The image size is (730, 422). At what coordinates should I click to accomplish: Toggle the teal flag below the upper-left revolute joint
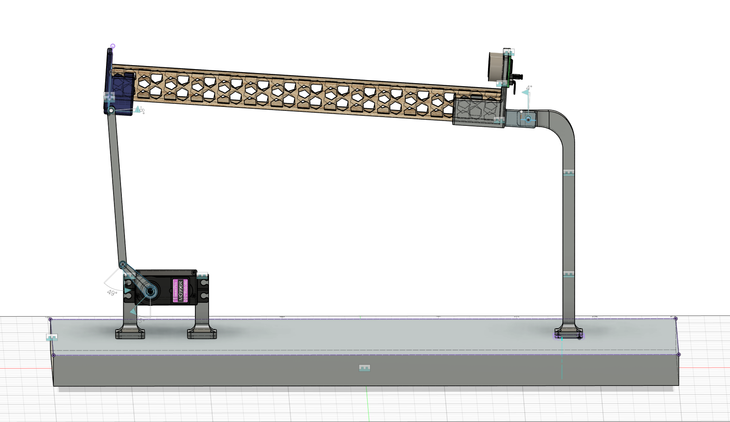(x=138, y=110)
